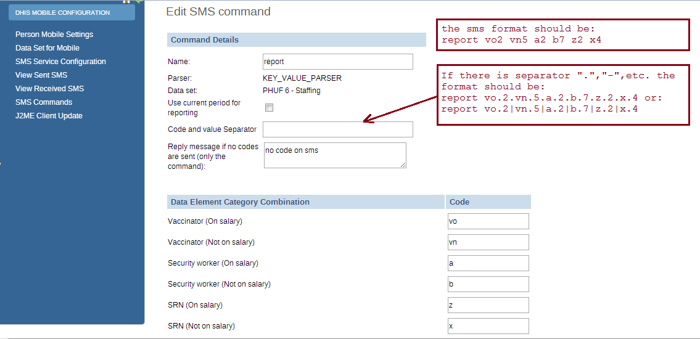Click the Command Details section header
Screen dimensions: 700x339
point(296,40)
